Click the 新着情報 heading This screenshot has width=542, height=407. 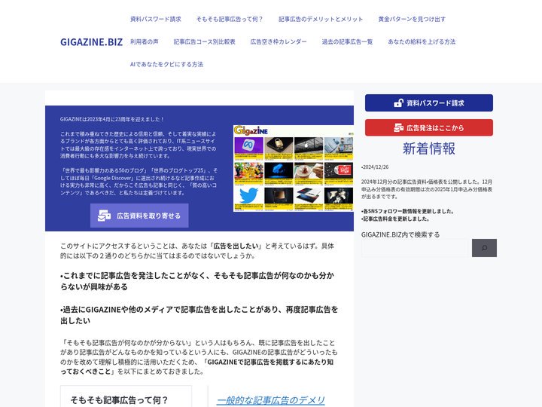coord(429,148)
